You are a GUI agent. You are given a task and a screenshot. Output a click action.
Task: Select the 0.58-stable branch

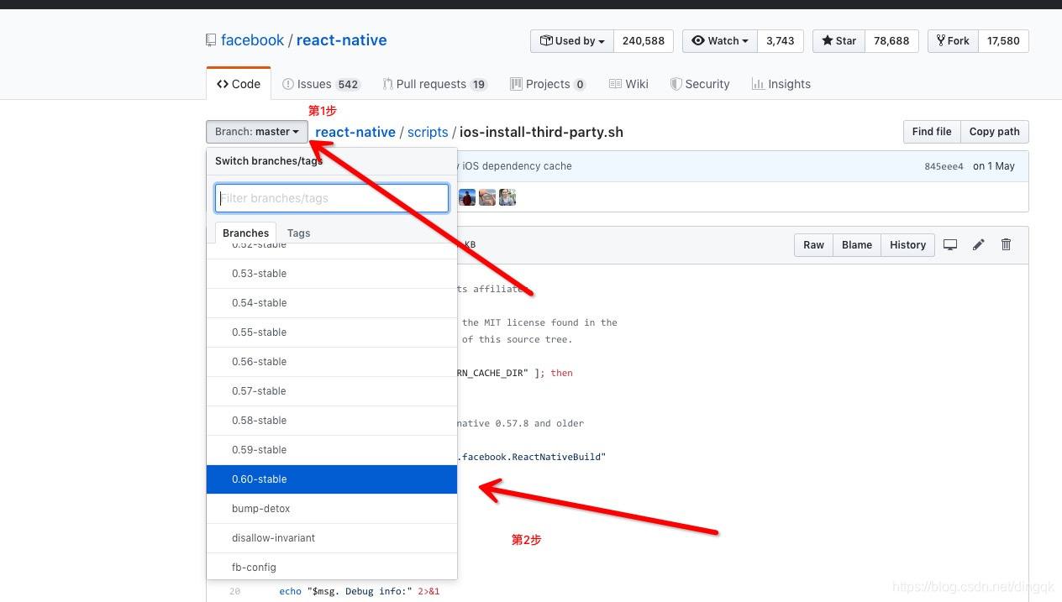click(x=332, y=421)
